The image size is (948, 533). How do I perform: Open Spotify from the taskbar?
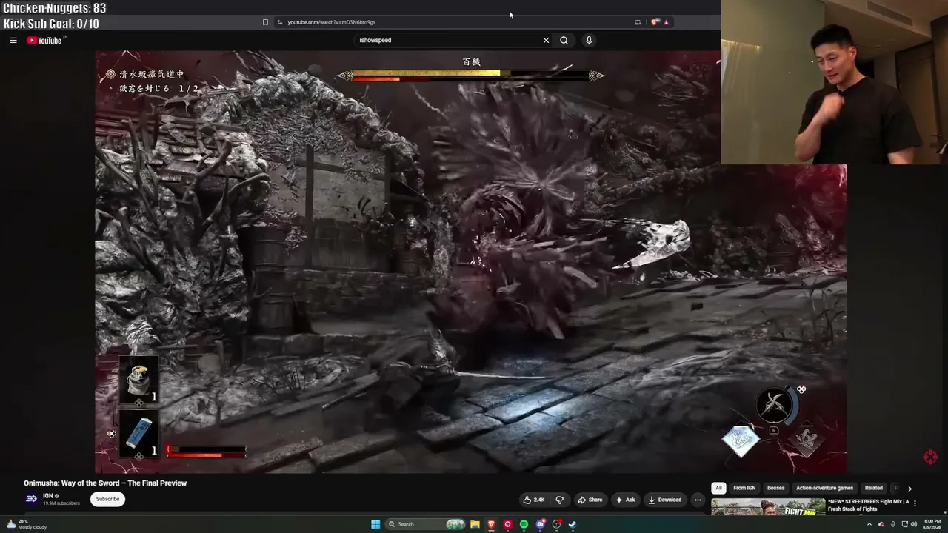524,524
